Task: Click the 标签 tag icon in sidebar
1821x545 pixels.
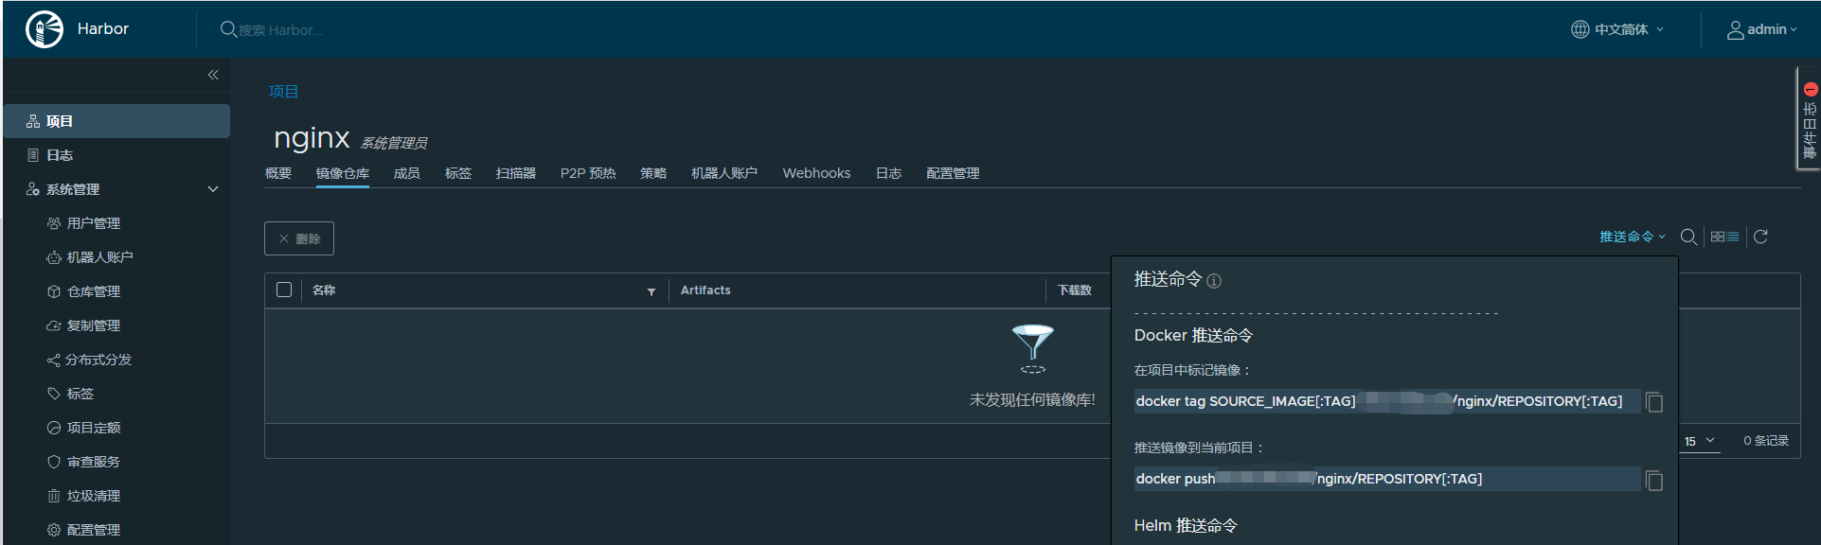Action: pos(54,394)
